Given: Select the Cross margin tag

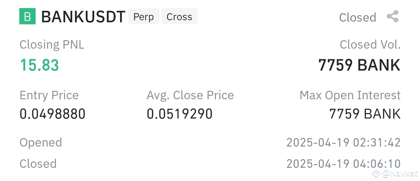Looking at the screenshot, I should (x=179, y=17).
